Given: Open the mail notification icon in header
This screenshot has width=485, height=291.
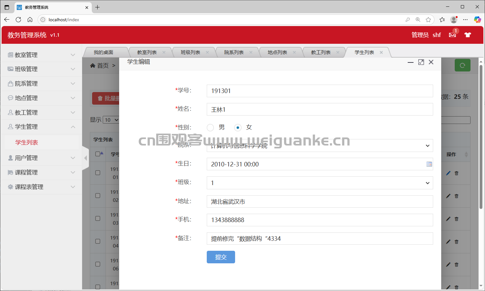Looking at the screenshot, I should (x=452, y=35).
